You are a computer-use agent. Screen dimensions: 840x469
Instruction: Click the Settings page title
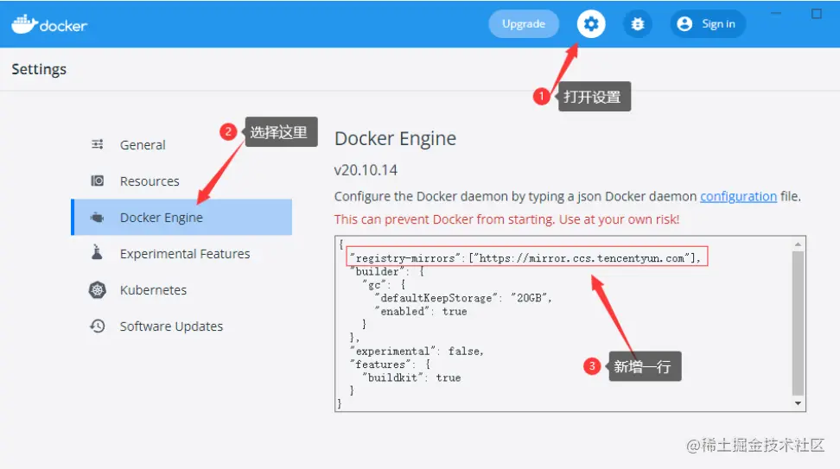[39, 69]
